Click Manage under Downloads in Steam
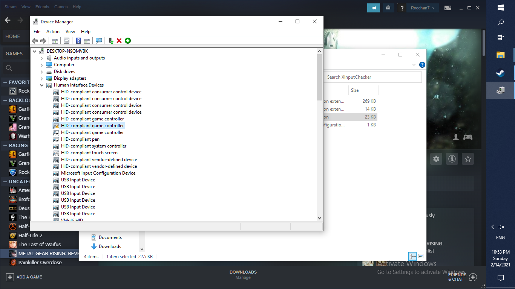Image resolution: width=515 pixels, height=289 pixels. [x=243, y=277]
